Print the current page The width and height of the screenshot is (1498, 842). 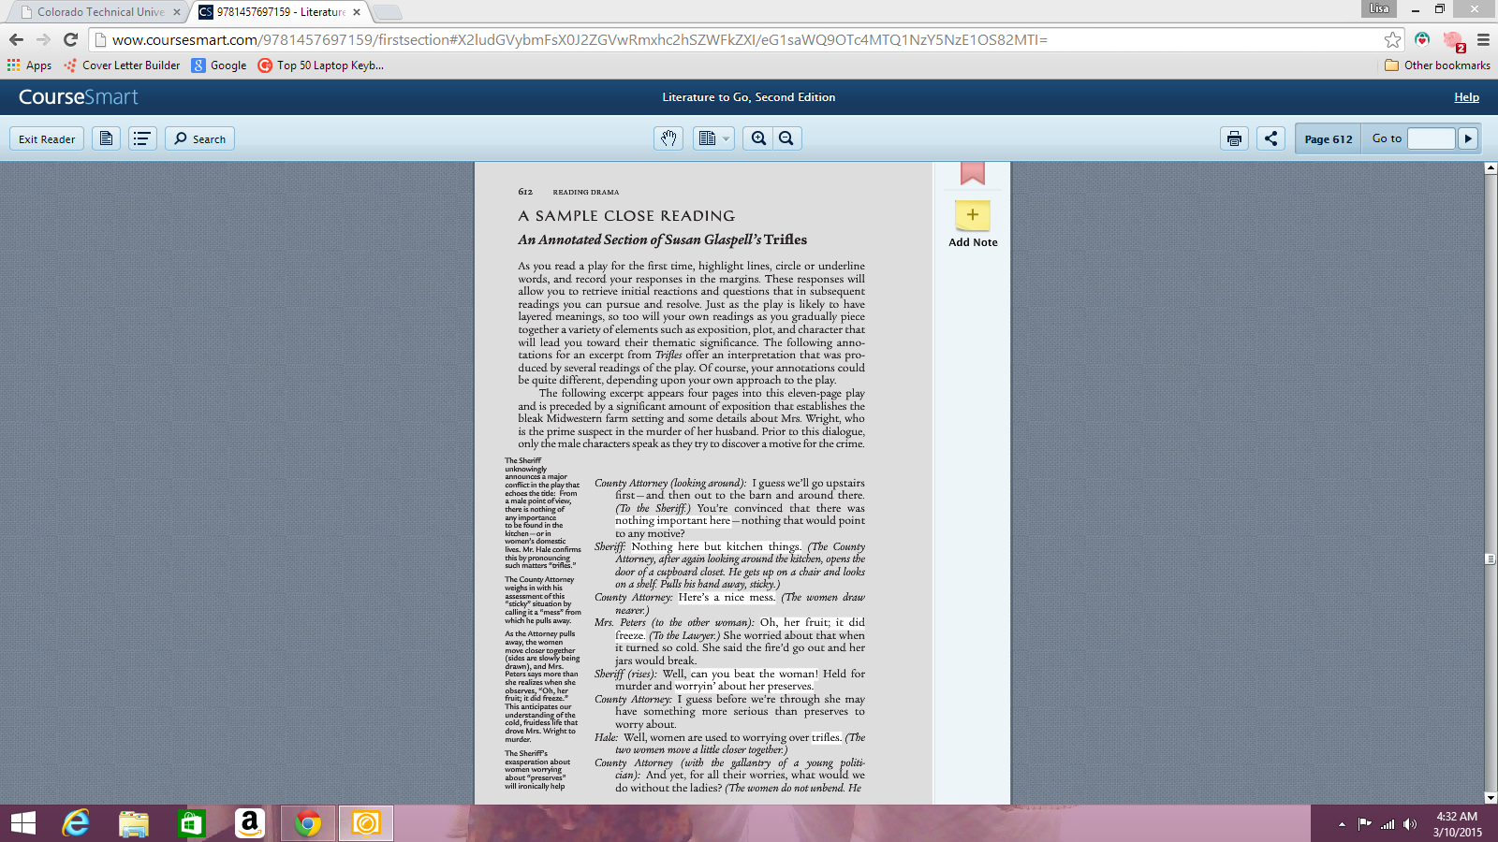[x=1234, y=138]
